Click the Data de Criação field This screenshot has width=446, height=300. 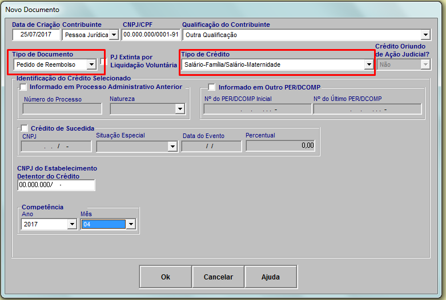click(36, 35)
